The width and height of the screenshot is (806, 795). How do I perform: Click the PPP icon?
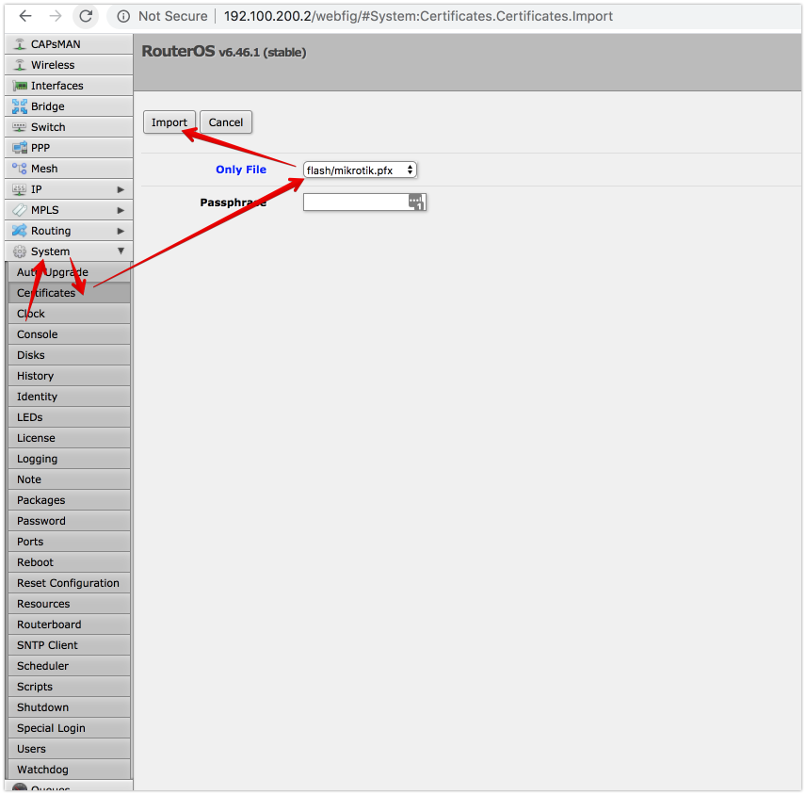20,148
